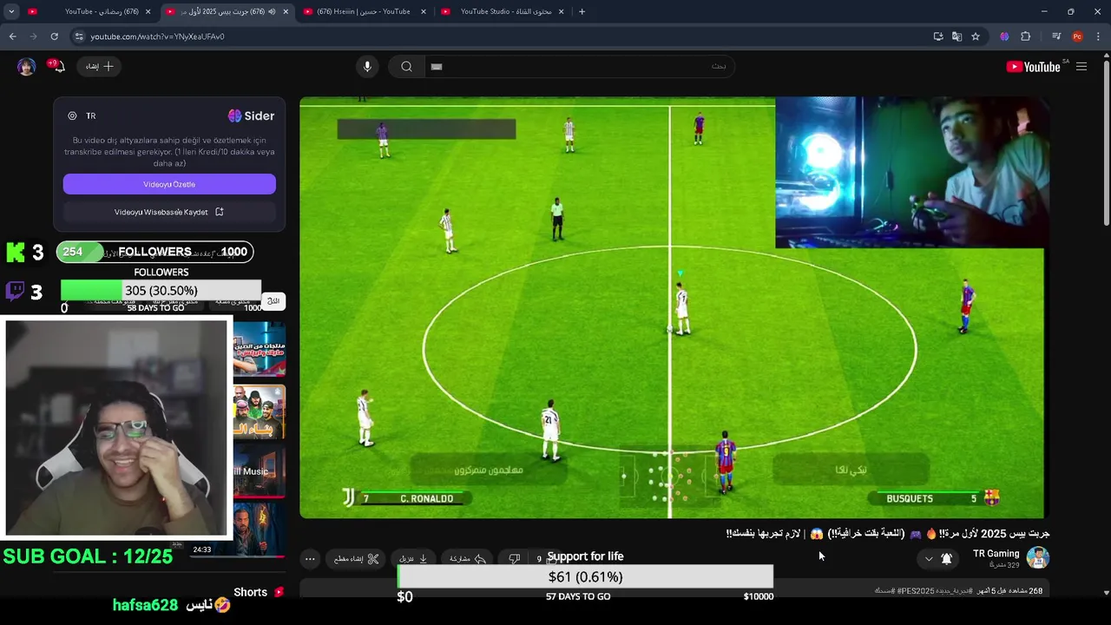Image resolution: width=1111 pixels, height=625 pixels.
Task: Open the TR Gaming channel avatar
Action: 1038,557
